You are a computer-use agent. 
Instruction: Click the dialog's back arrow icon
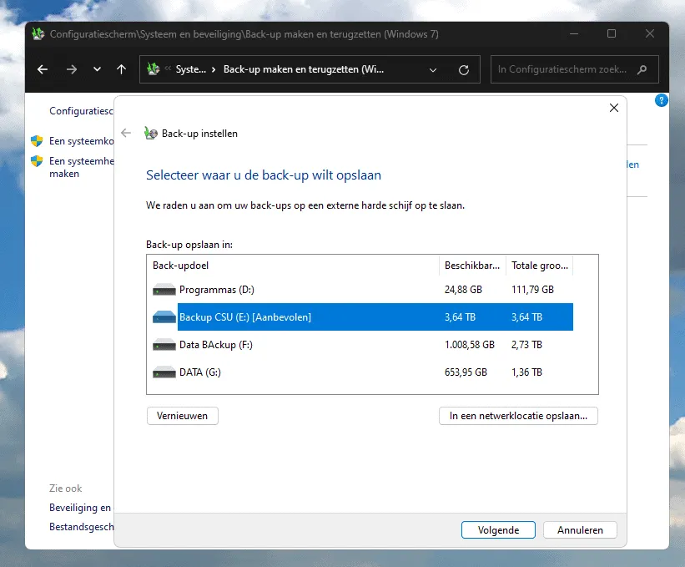[126, 133]
